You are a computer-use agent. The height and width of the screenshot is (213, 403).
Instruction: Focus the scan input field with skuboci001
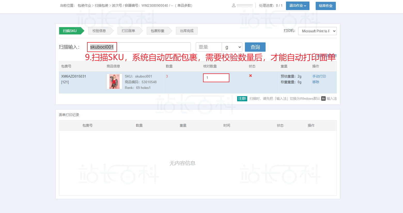tap(139, 47)
